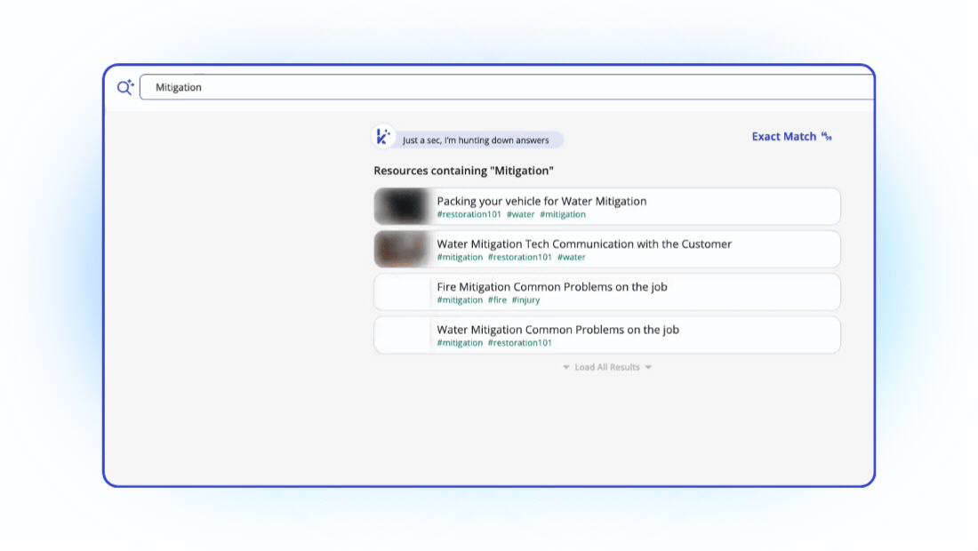Open thumbnail of Tech Communication result
The height and width of the screenshot is (551, 978).
tap(402, 250)
